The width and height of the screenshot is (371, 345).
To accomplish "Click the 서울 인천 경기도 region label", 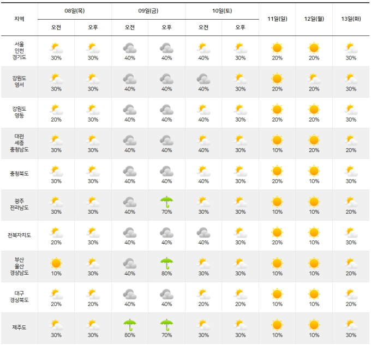I will pyautogui.click(x=19, y=51).
